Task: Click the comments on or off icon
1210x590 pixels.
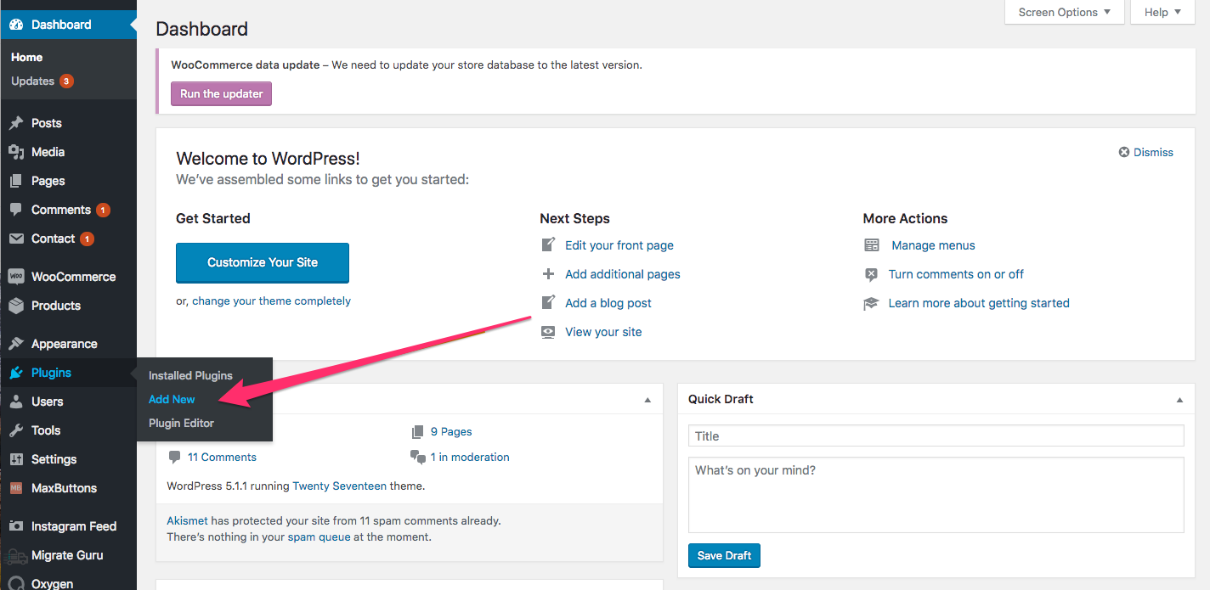Action: (x=871, y=274)
